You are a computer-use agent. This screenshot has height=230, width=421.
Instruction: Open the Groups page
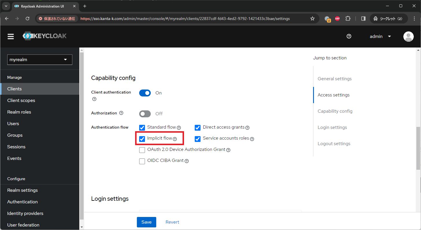[40, 135]
